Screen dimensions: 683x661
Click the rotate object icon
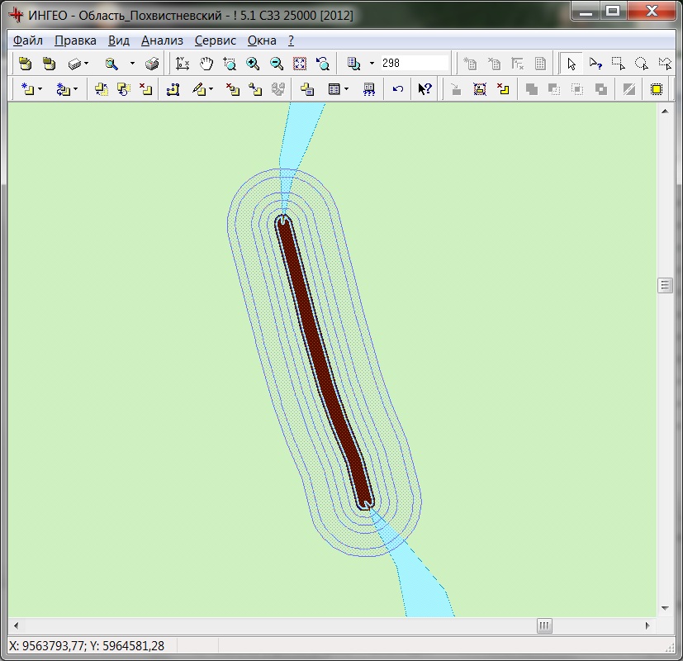(124, 89)
